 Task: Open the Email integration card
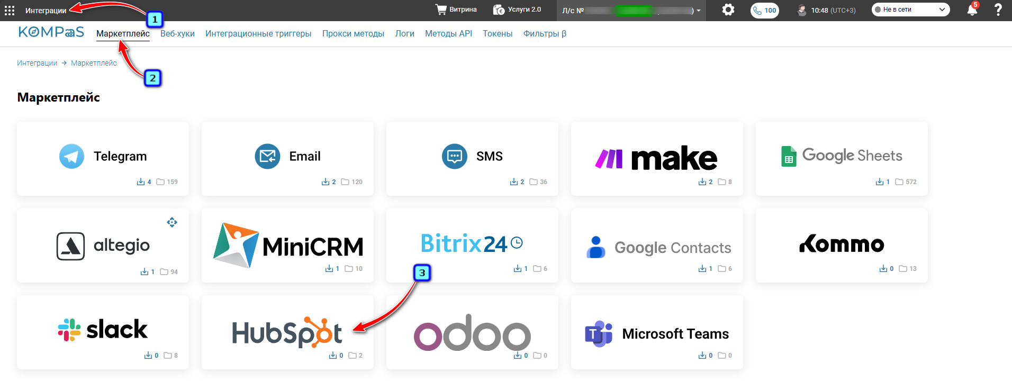(x=287, y=159)
